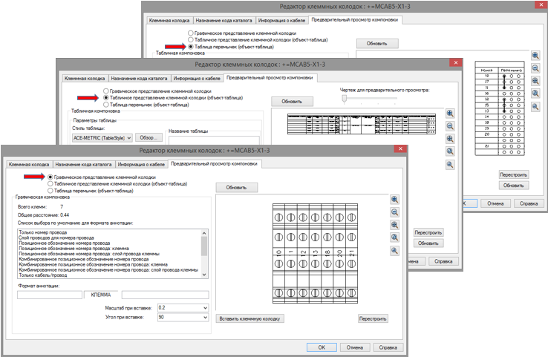This screenshot has width=548, height=357.
Task: Click the Название таблицы input field
Action: 215,140
